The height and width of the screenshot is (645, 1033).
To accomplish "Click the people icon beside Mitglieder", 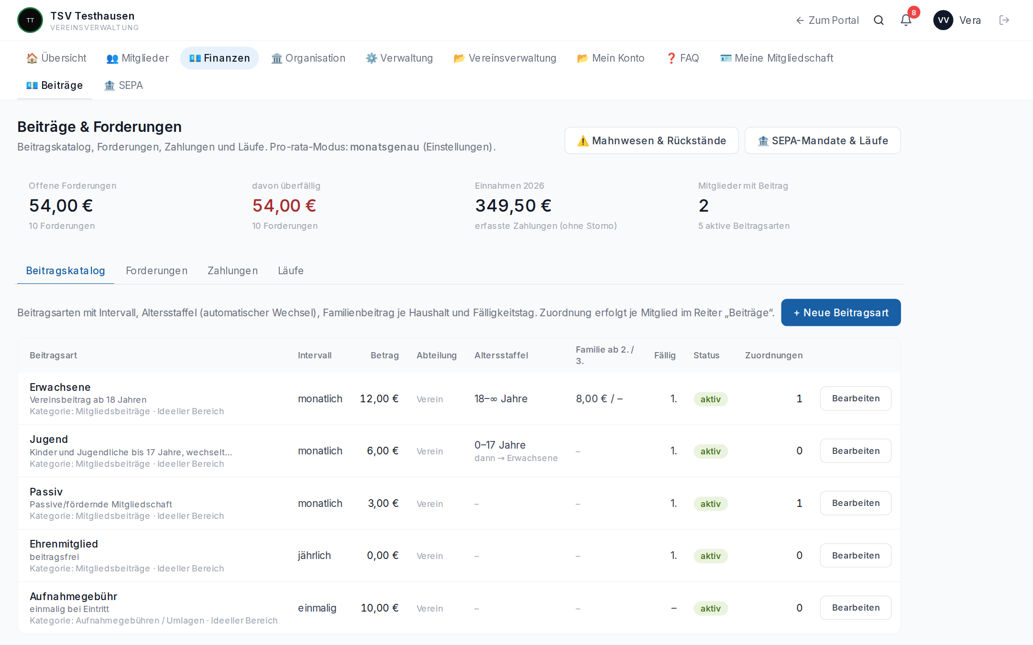I will [112, 58].
